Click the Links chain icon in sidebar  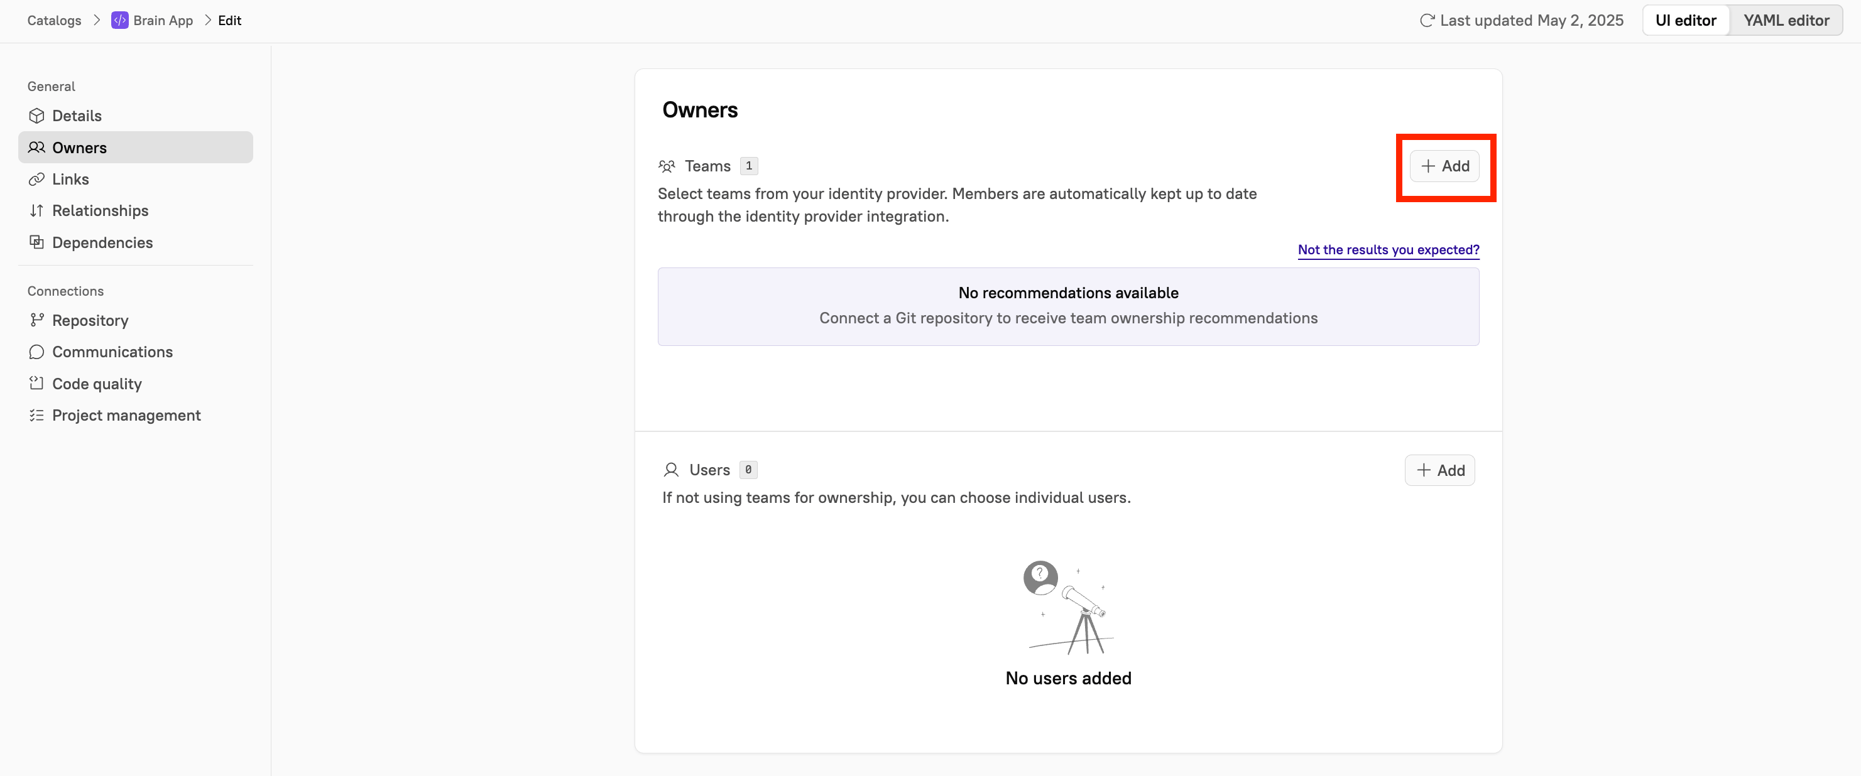pos(37,179)
